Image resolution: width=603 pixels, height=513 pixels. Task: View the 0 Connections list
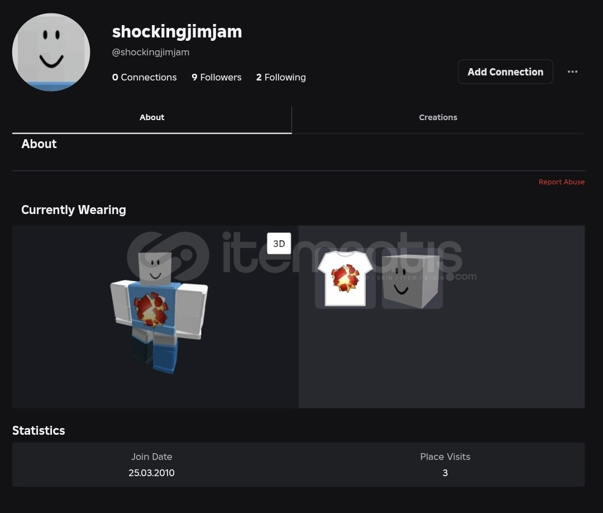pos(144,77)
